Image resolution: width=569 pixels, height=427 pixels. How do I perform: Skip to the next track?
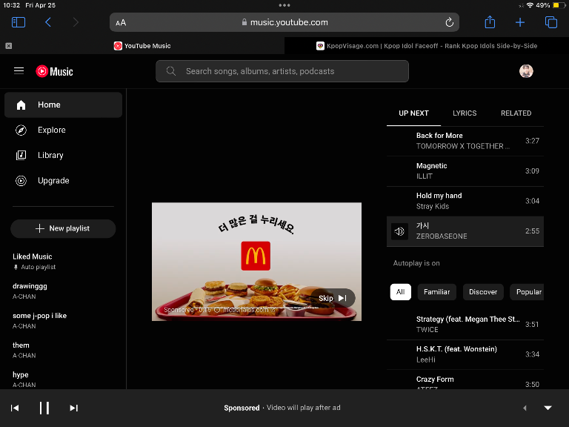coord(73,408)
